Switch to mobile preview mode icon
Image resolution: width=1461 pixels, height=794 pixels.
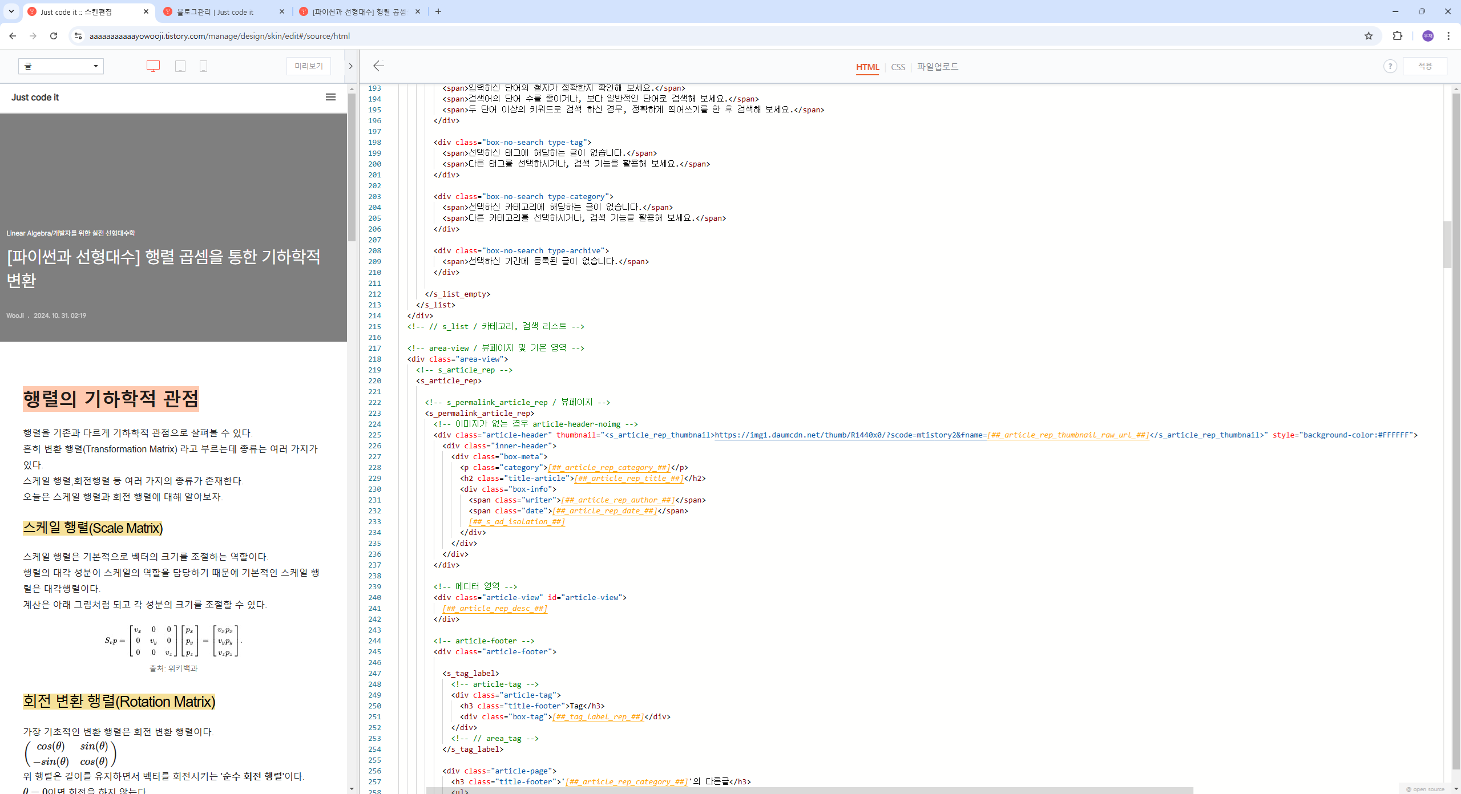[203, 66]
